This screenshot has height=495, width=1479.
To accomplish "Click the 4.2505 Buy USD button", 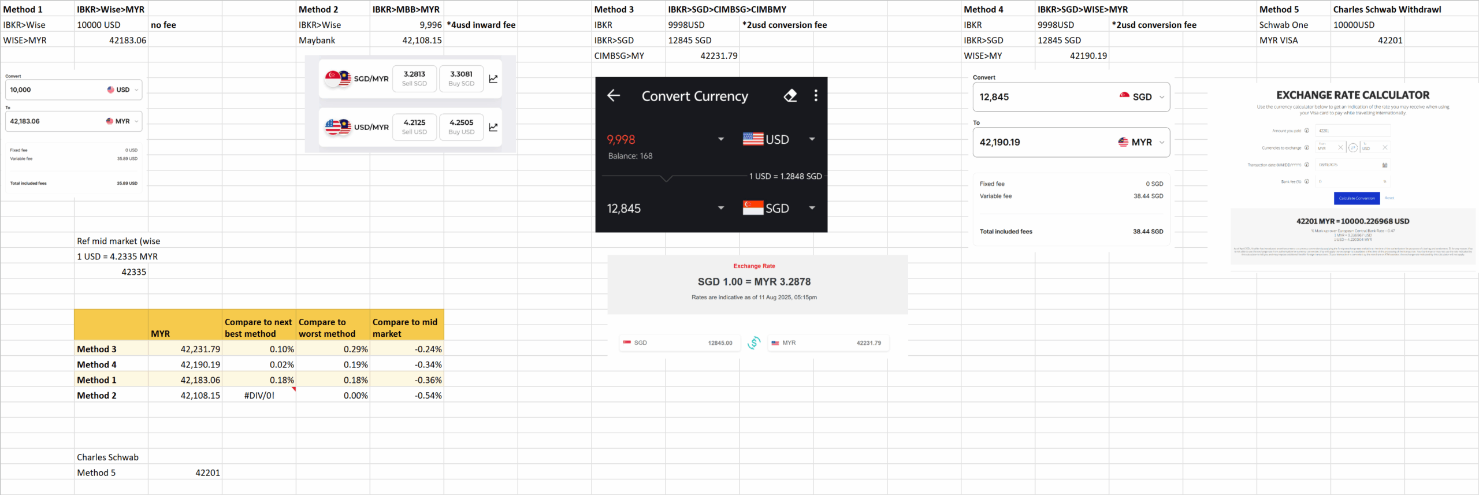I will (461, 127).
